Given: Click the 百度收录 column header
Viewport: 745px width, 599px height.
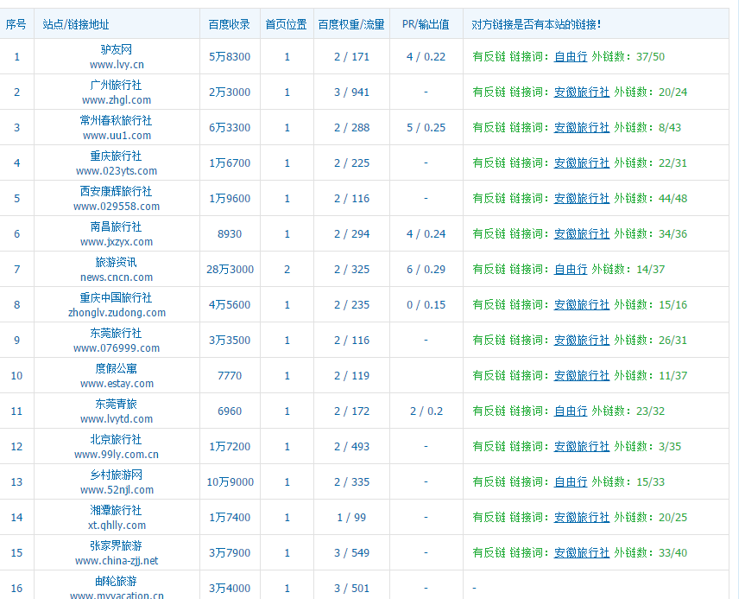Looking at the screenshot, I should click(230, 25).
